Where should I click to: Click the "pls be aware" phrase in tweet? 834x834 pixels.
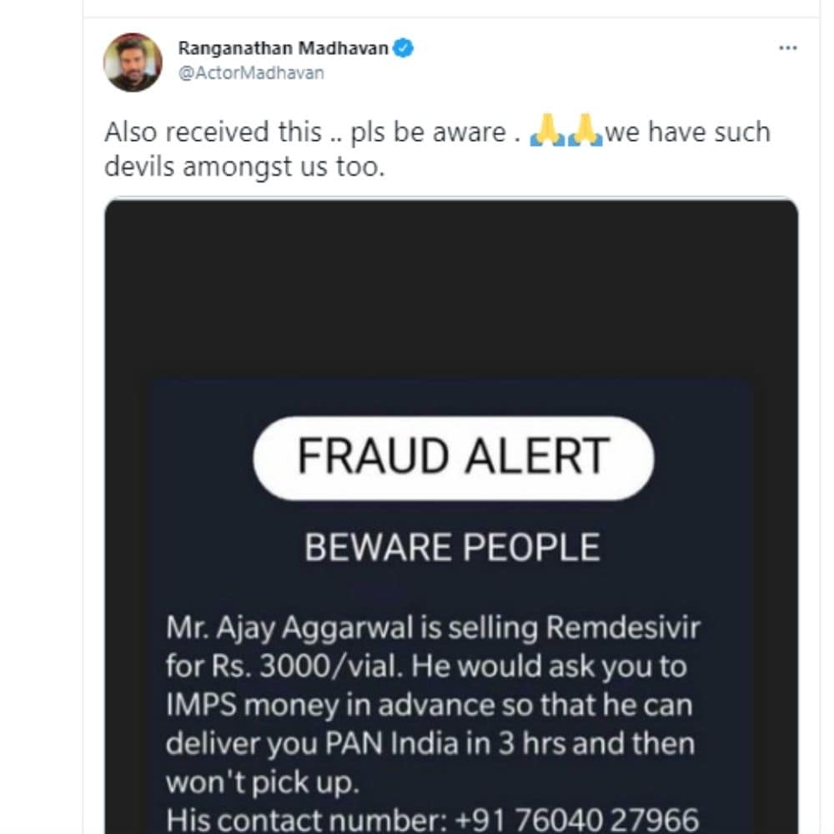[428, 132]
